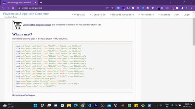The width and height of the screenshot is (195, 109).
Task: Click the android-icon-192x192 code line
Action: (x=55, y=69)
